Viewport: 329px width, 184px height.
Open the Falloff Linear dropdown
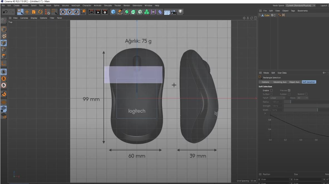[277, 98]
